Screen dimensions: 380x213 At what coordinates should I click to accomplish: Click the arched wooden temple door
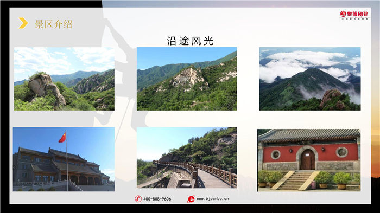coord(307,159)
